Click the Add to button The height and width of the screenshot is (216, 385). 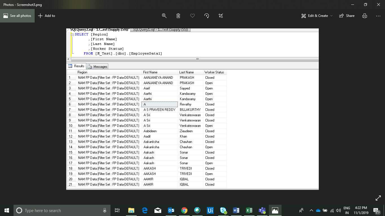(47, 16)
